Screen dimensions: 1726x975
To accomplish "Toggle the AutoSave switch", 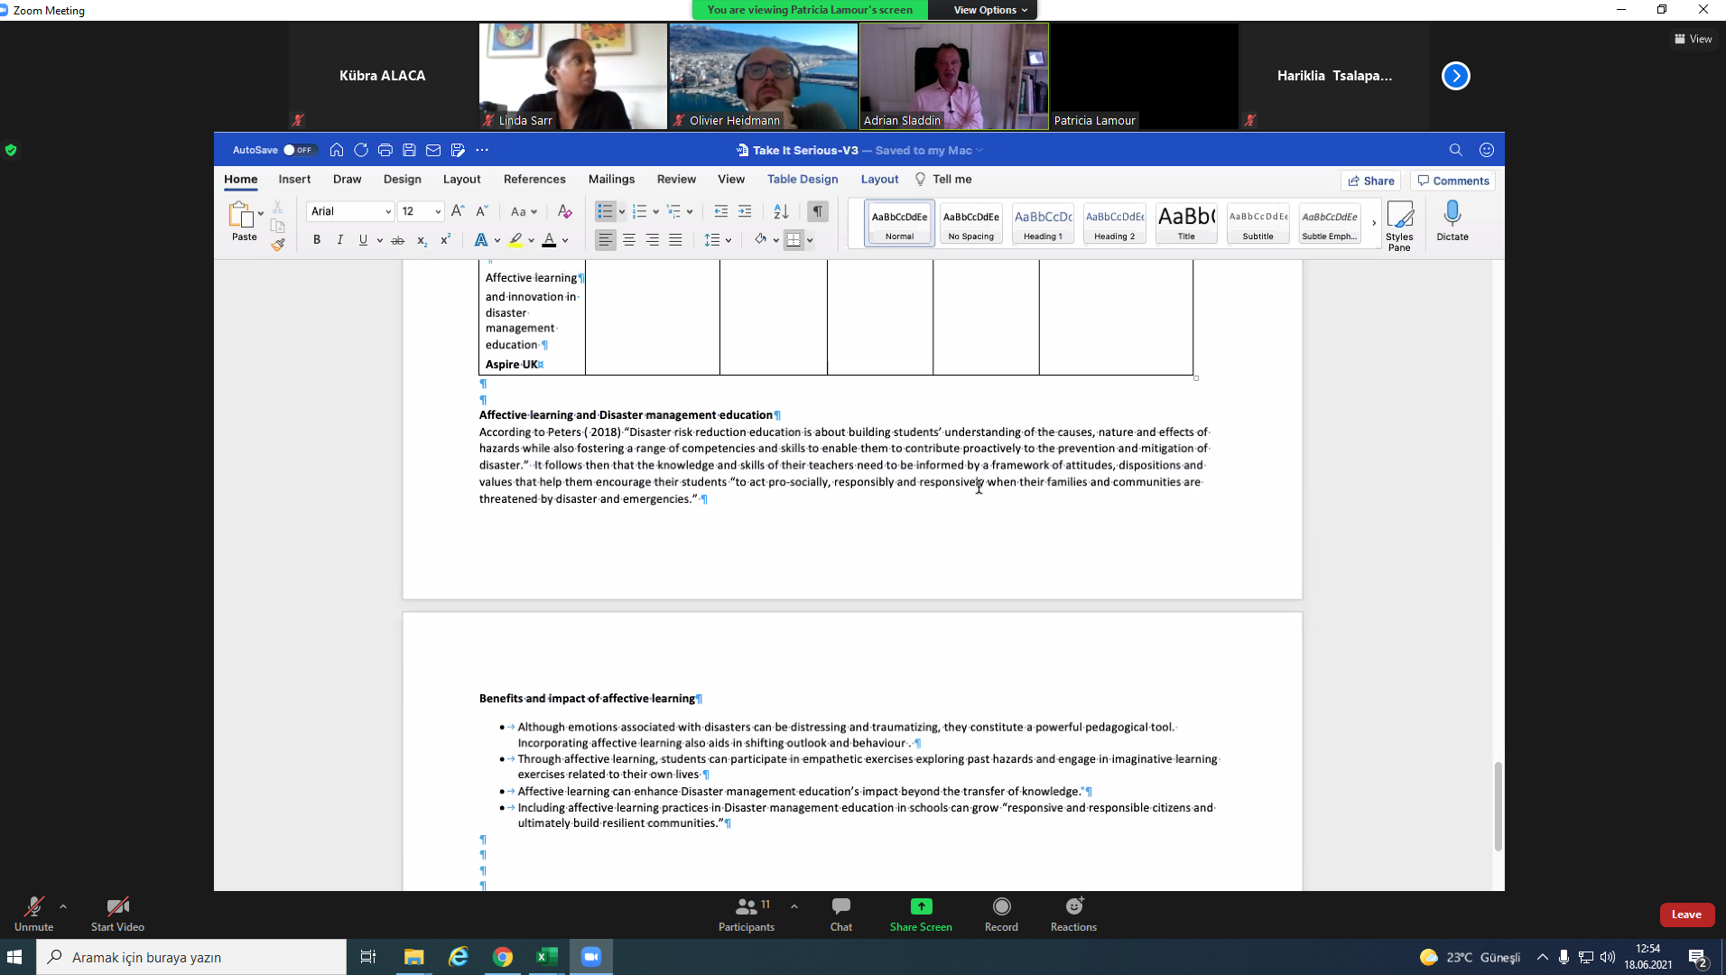I will (x=297, y=150).
